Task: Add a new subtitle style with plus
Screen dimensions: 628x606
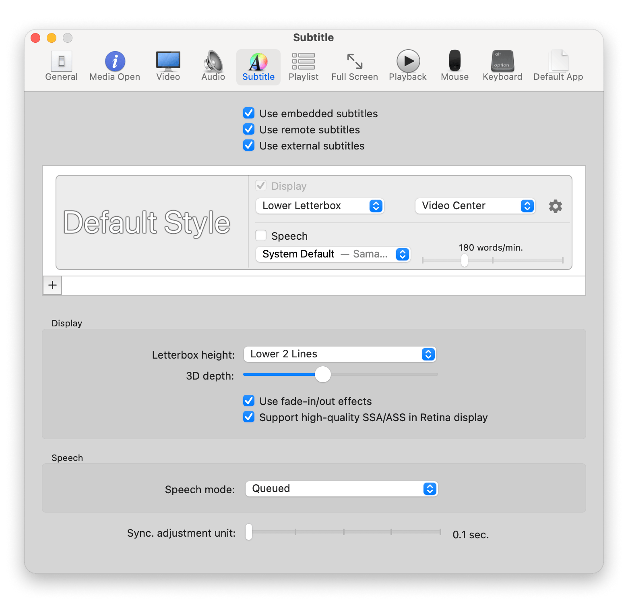Action: tap(52, 285)
